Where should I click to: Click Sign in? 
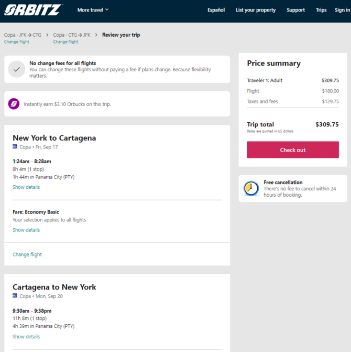pyautogui.click(x=342, y=10)
